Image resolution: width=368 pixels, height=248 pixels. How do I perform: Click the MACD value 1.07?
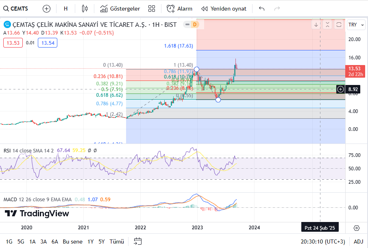click(93, 200)
